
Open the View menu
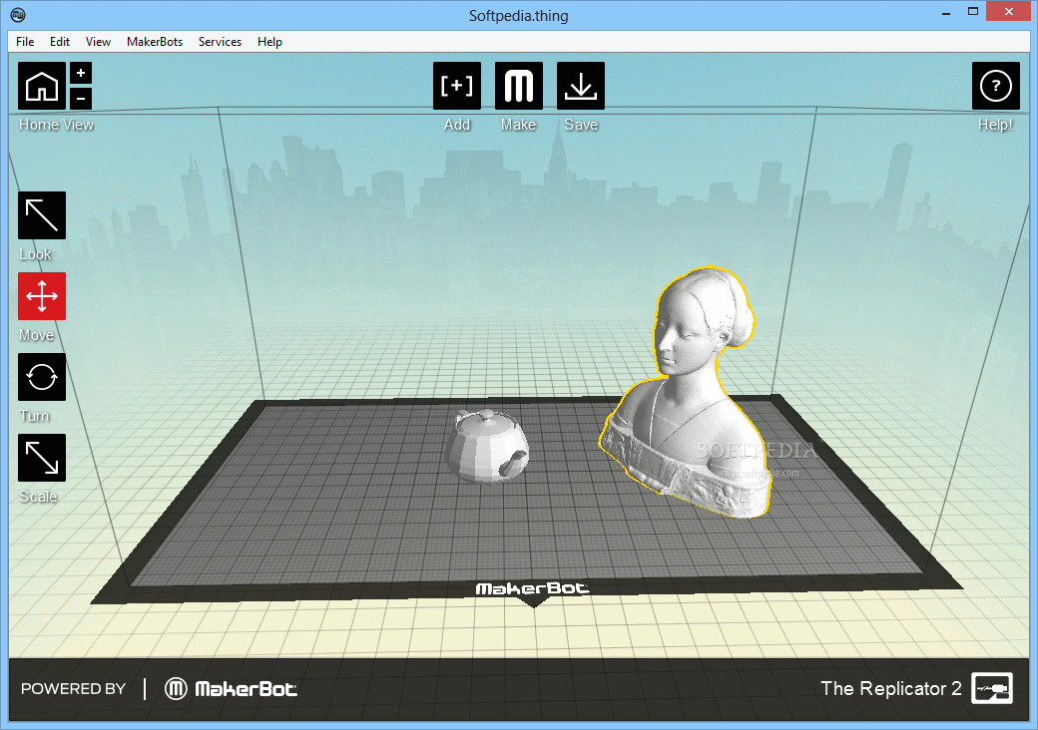coord(98,42)
